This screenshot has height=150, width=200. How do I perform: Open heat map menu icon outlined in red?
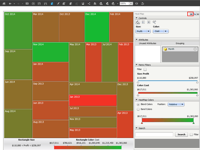pos(191,14)
